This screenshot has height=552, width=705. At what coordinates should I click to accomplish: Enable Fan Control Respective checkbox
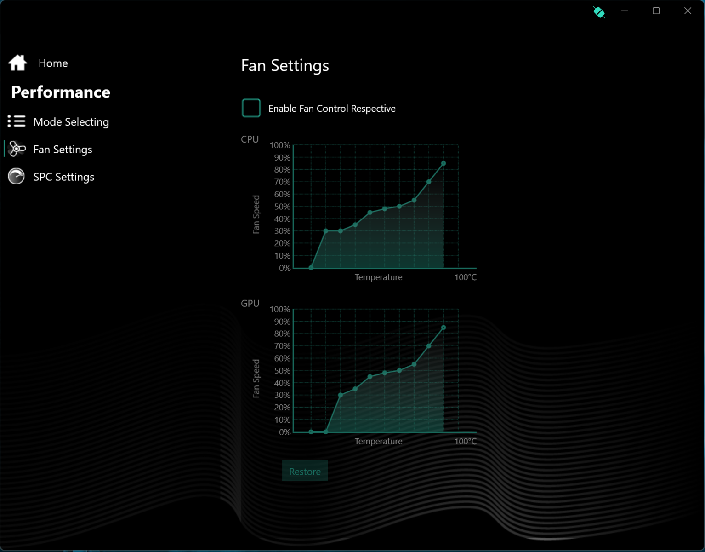[251, 108]
